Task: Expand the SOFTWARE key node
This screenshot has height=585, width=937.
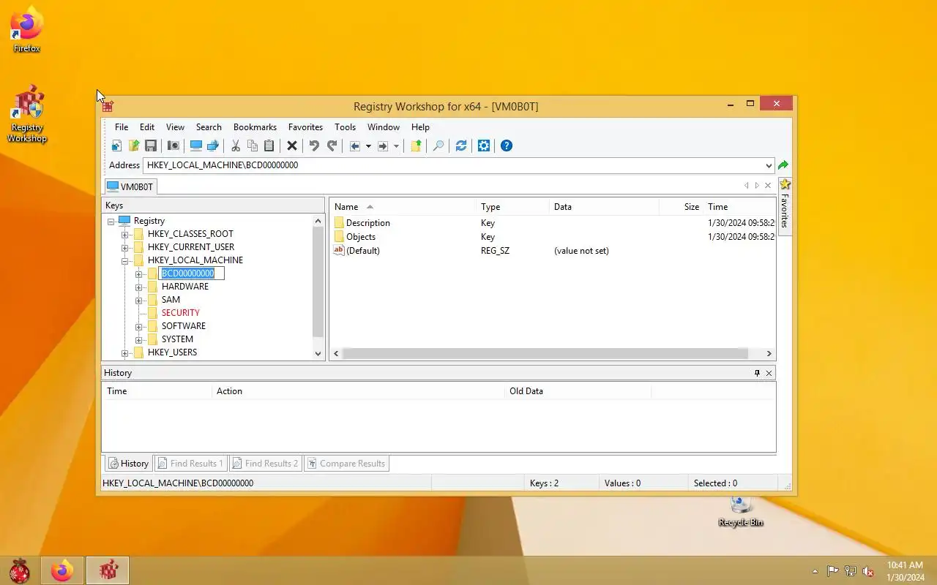Action: pyautogui.click(x=139, y=326)
